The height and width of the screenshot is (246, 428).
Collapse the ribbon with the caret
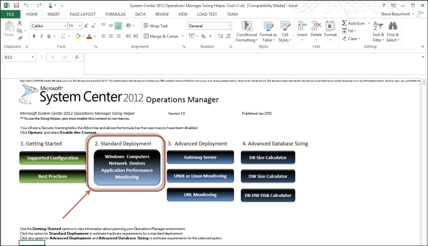point(423,47)
